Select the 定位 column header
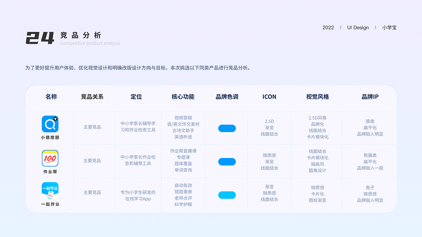Screen dimensions: 422x237 click(136, 97)
